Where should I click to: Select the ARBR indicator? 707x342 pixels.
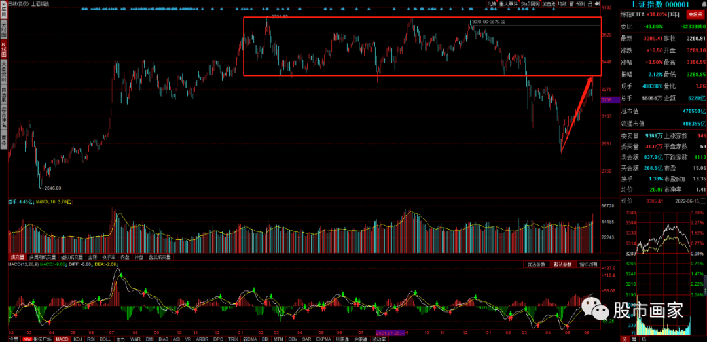(202, 339)
